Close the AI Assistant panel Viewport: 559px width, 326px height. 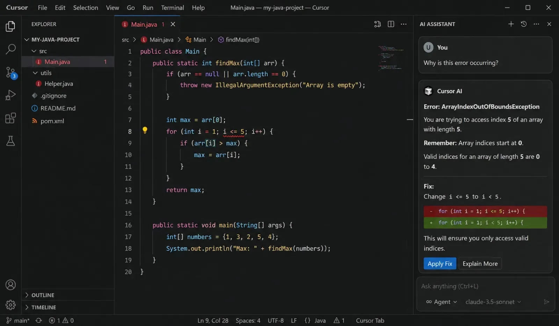[x=549, y=24]
